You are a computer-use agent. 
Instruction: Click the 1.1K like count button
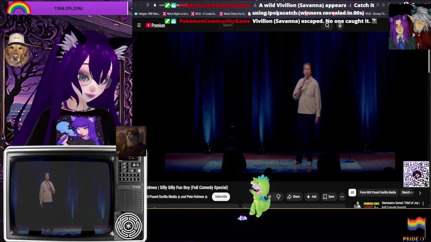[268, 197]
